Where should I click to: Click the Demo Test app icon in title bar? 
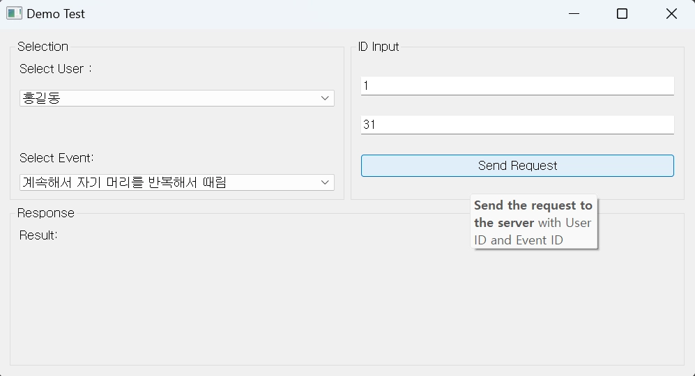pos(14,13)
